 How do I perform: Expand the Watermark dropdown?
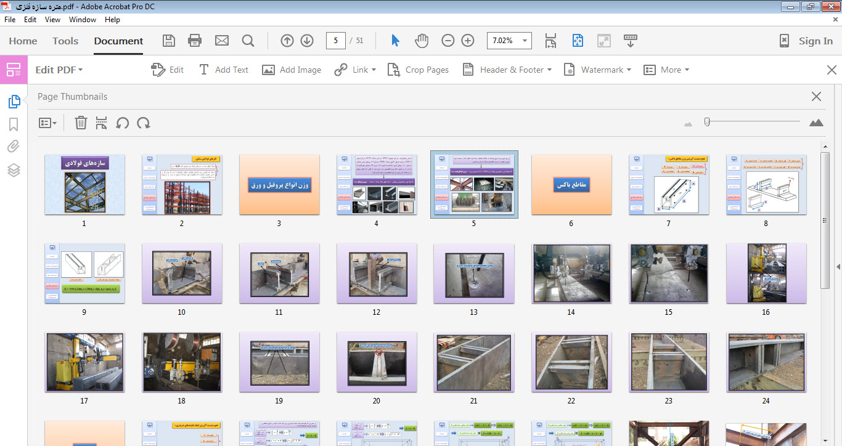[629, 70]
